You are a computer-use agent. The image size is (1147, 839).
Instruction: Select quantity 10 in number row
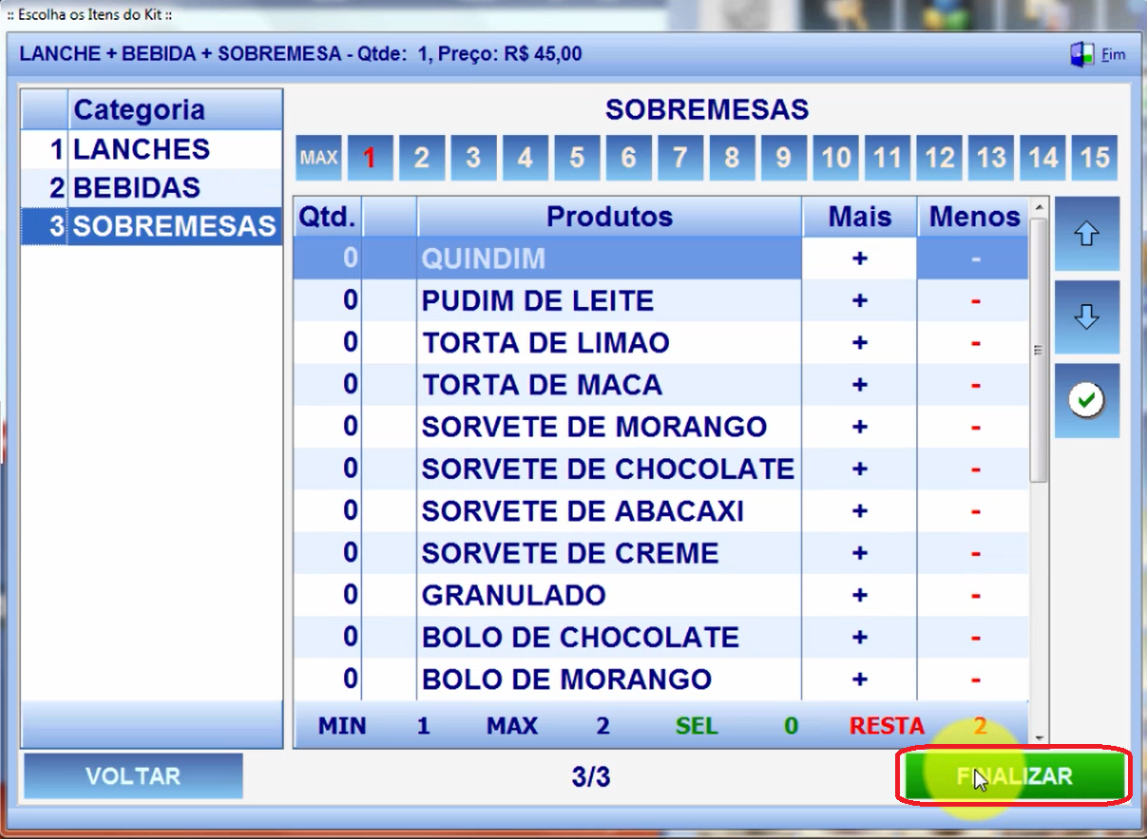835,158
